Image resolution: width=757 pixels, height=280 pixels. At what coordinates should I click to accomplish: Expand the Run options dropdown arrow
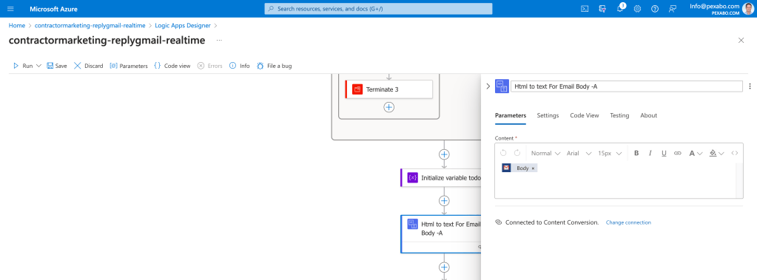pos(39,66)
